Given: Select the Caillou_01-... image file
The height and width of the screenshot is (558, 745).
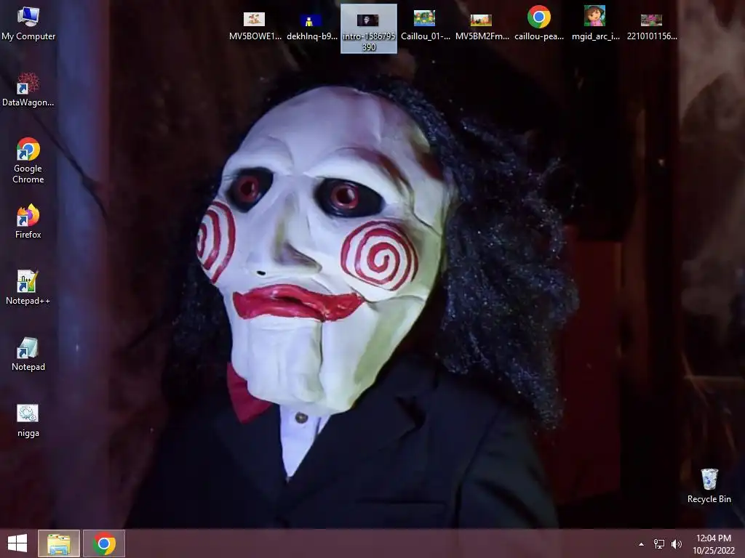Looking at the screenshot, I should [425, 26].
